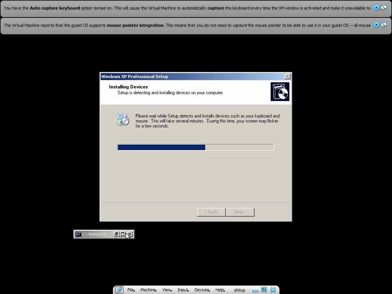Dismiss the Auto capture keyboard notification
This screenshot has height=294, width=392.
[x=376, y=8]
